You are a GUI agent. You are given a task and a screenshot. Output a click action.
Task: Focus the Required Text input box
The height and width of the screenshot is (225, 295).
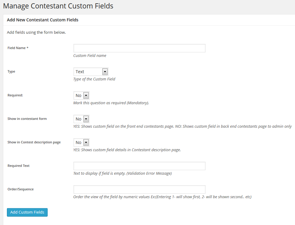pos(140,166)
